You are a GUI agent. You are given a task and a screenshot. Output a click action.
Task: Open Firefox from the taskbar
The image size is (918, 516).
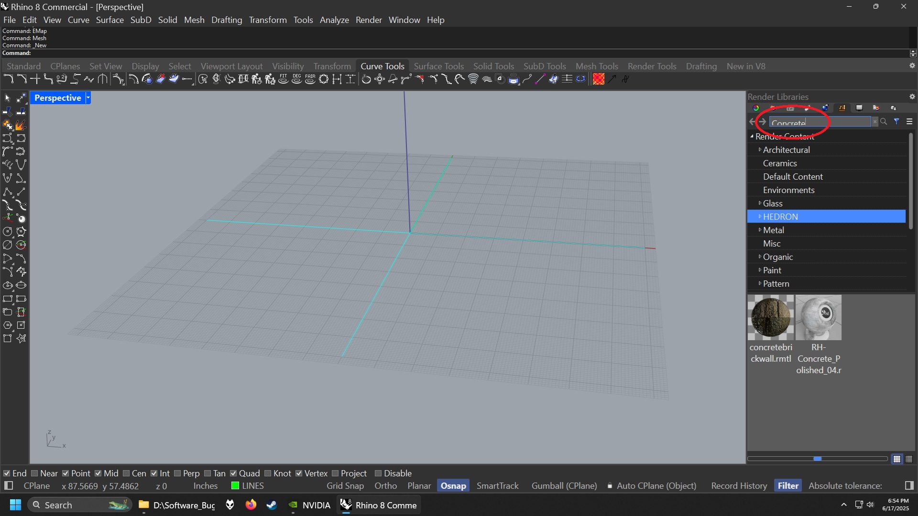click(x=251, y=505)
